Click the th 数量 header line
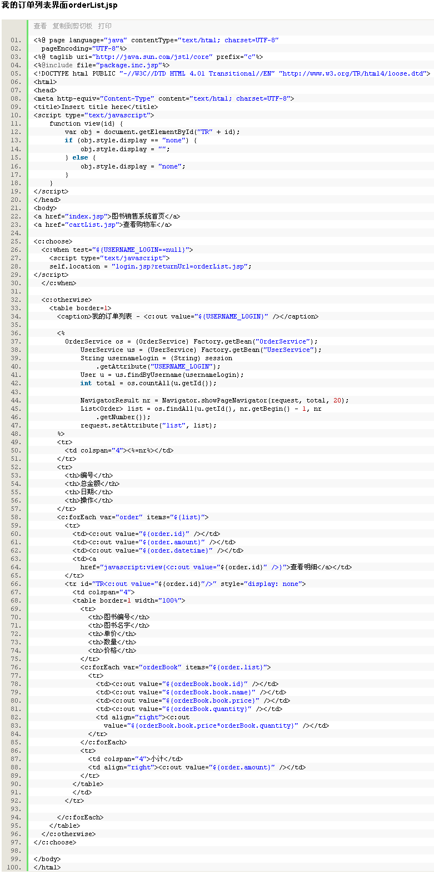 click(112, 642)
